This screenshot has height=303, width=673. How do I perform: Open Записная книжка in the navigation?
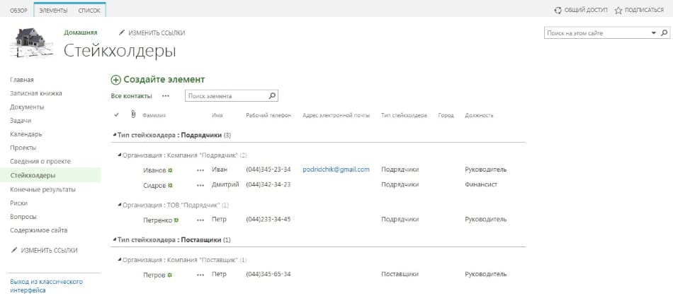pos(36,93)
